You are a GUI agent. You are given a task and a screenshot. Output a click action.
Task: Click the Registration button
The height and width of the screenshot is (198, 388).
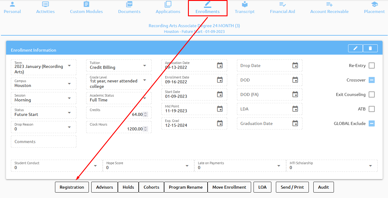pyautogui.click(x=72, y=187)
